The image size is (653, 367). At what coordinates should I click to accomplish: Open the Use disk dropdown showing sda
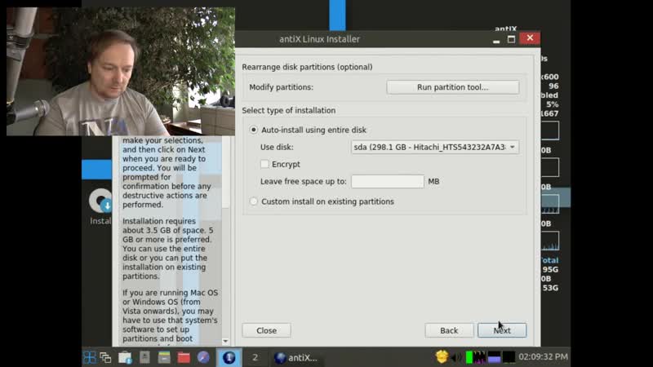435,147
